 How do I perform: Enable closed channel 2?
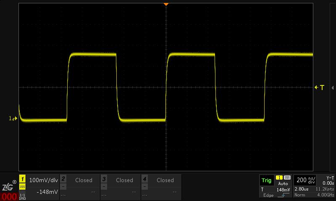pyautogui.click(x=80, y=180)
